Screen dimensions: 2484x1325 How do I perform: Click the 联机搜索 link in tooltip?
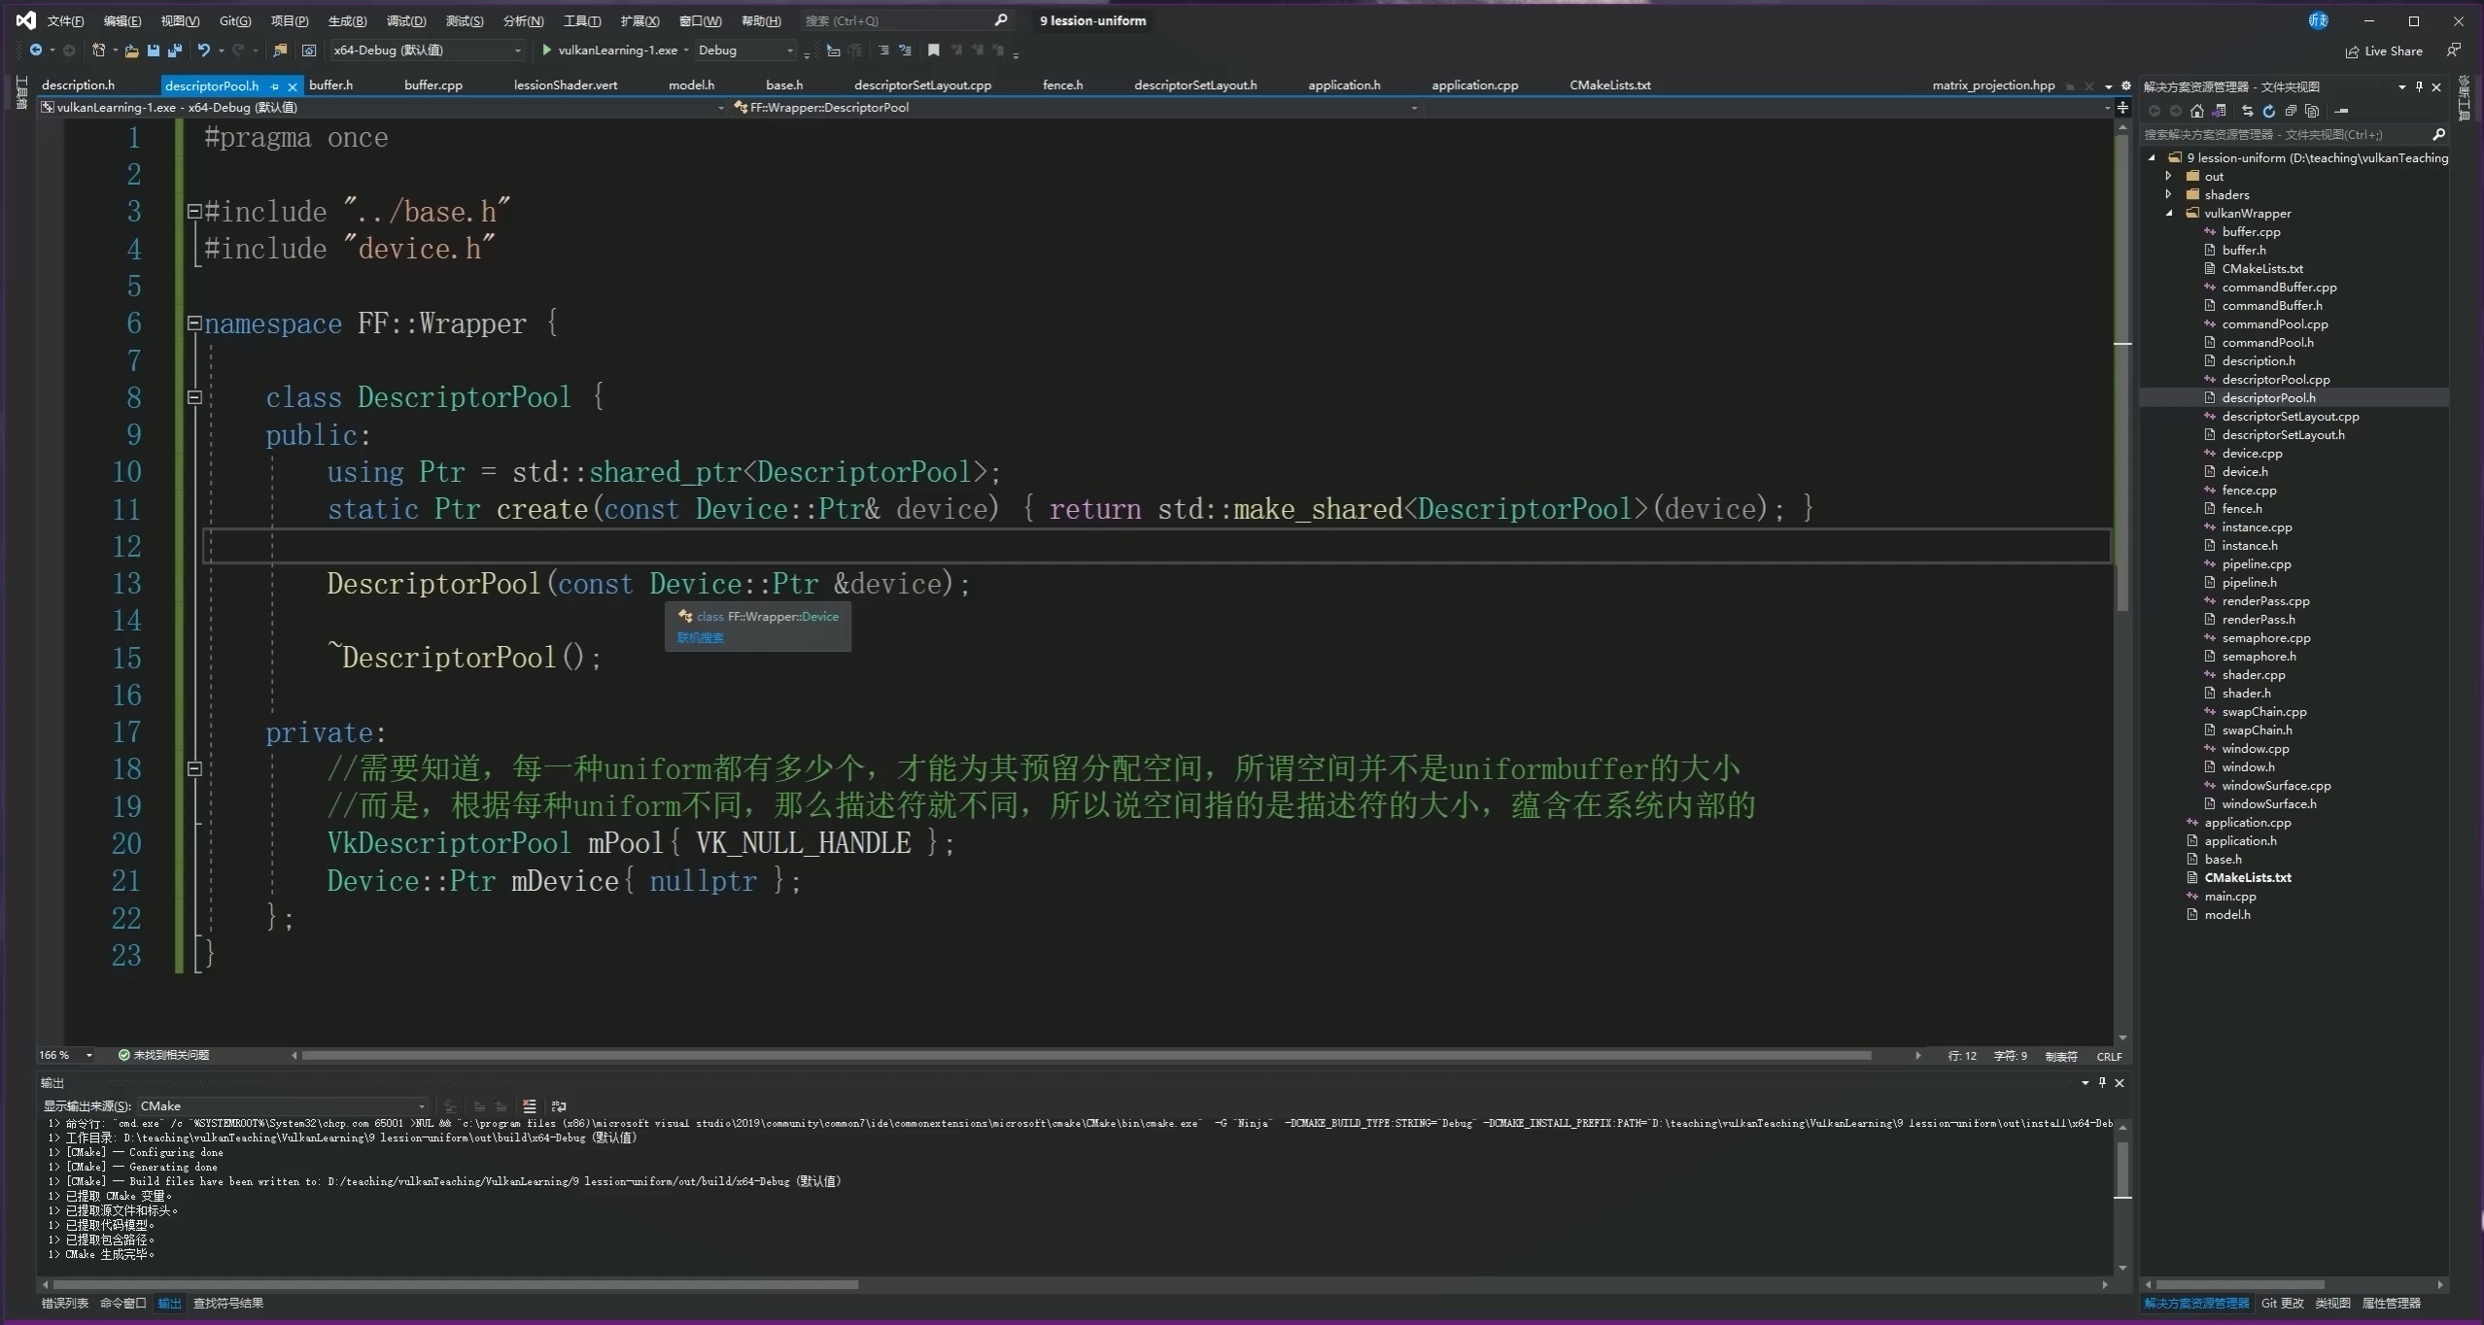click(700, 638)
